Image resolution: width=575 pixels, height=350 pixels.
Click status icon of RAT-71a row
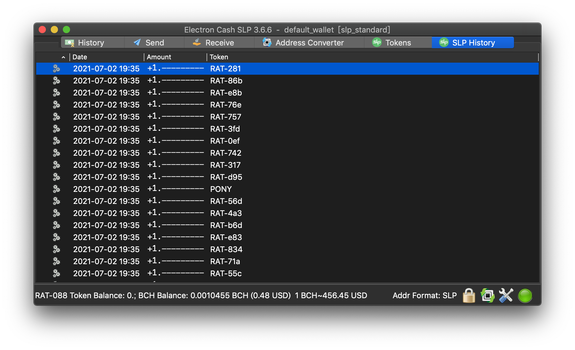56,261
